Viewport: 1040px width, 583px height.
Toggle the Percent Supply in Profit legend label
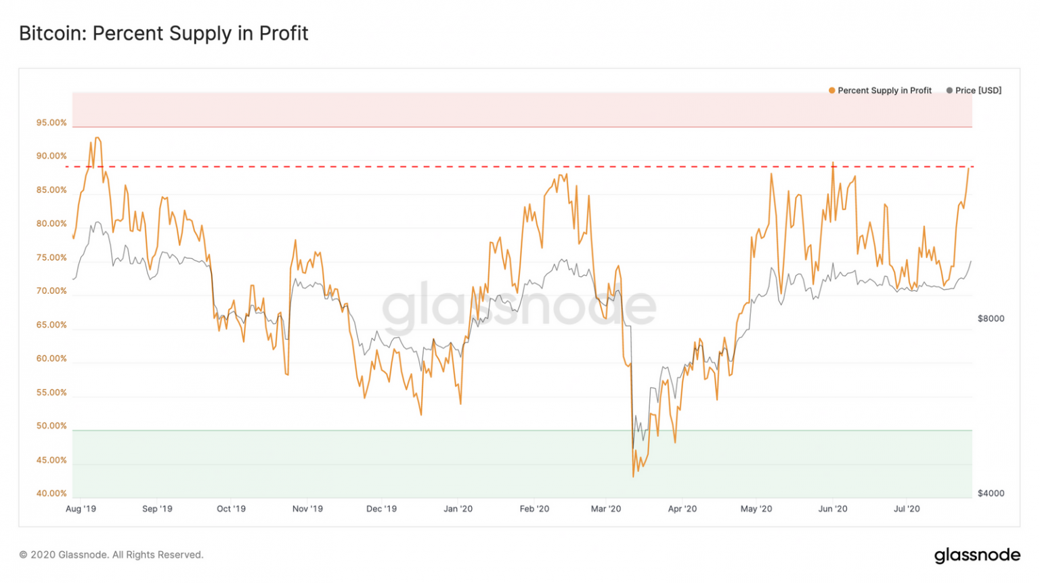pos(884,91)
